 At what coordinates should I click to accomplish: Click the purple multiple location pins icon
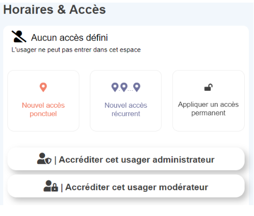[x=126, y=87]
